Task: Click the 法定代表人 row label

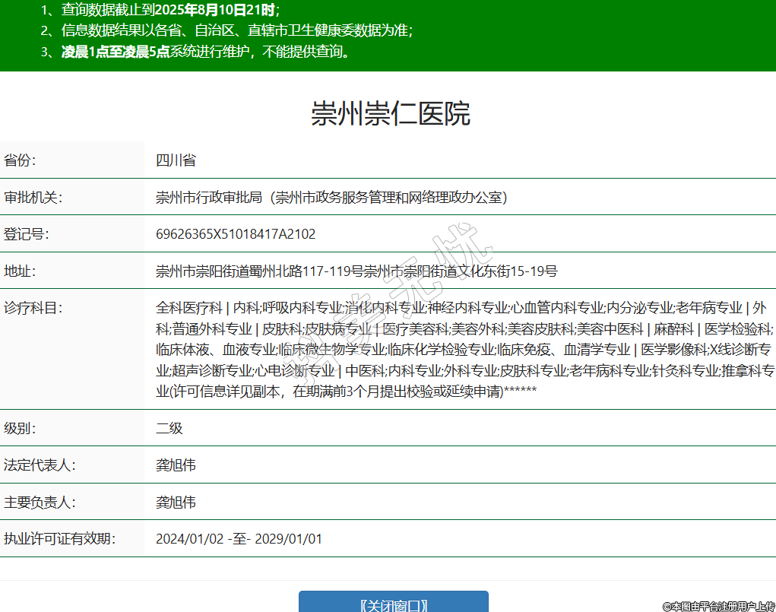Action: tap(39, 465)
